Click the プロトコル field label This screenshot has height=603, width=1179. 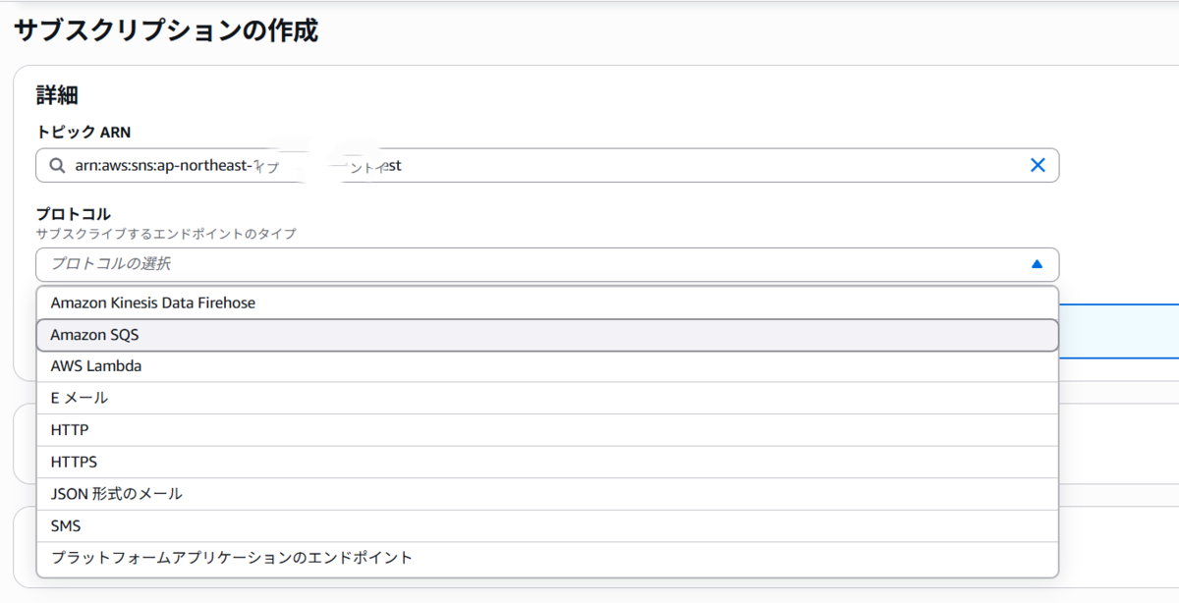point(74,214)
